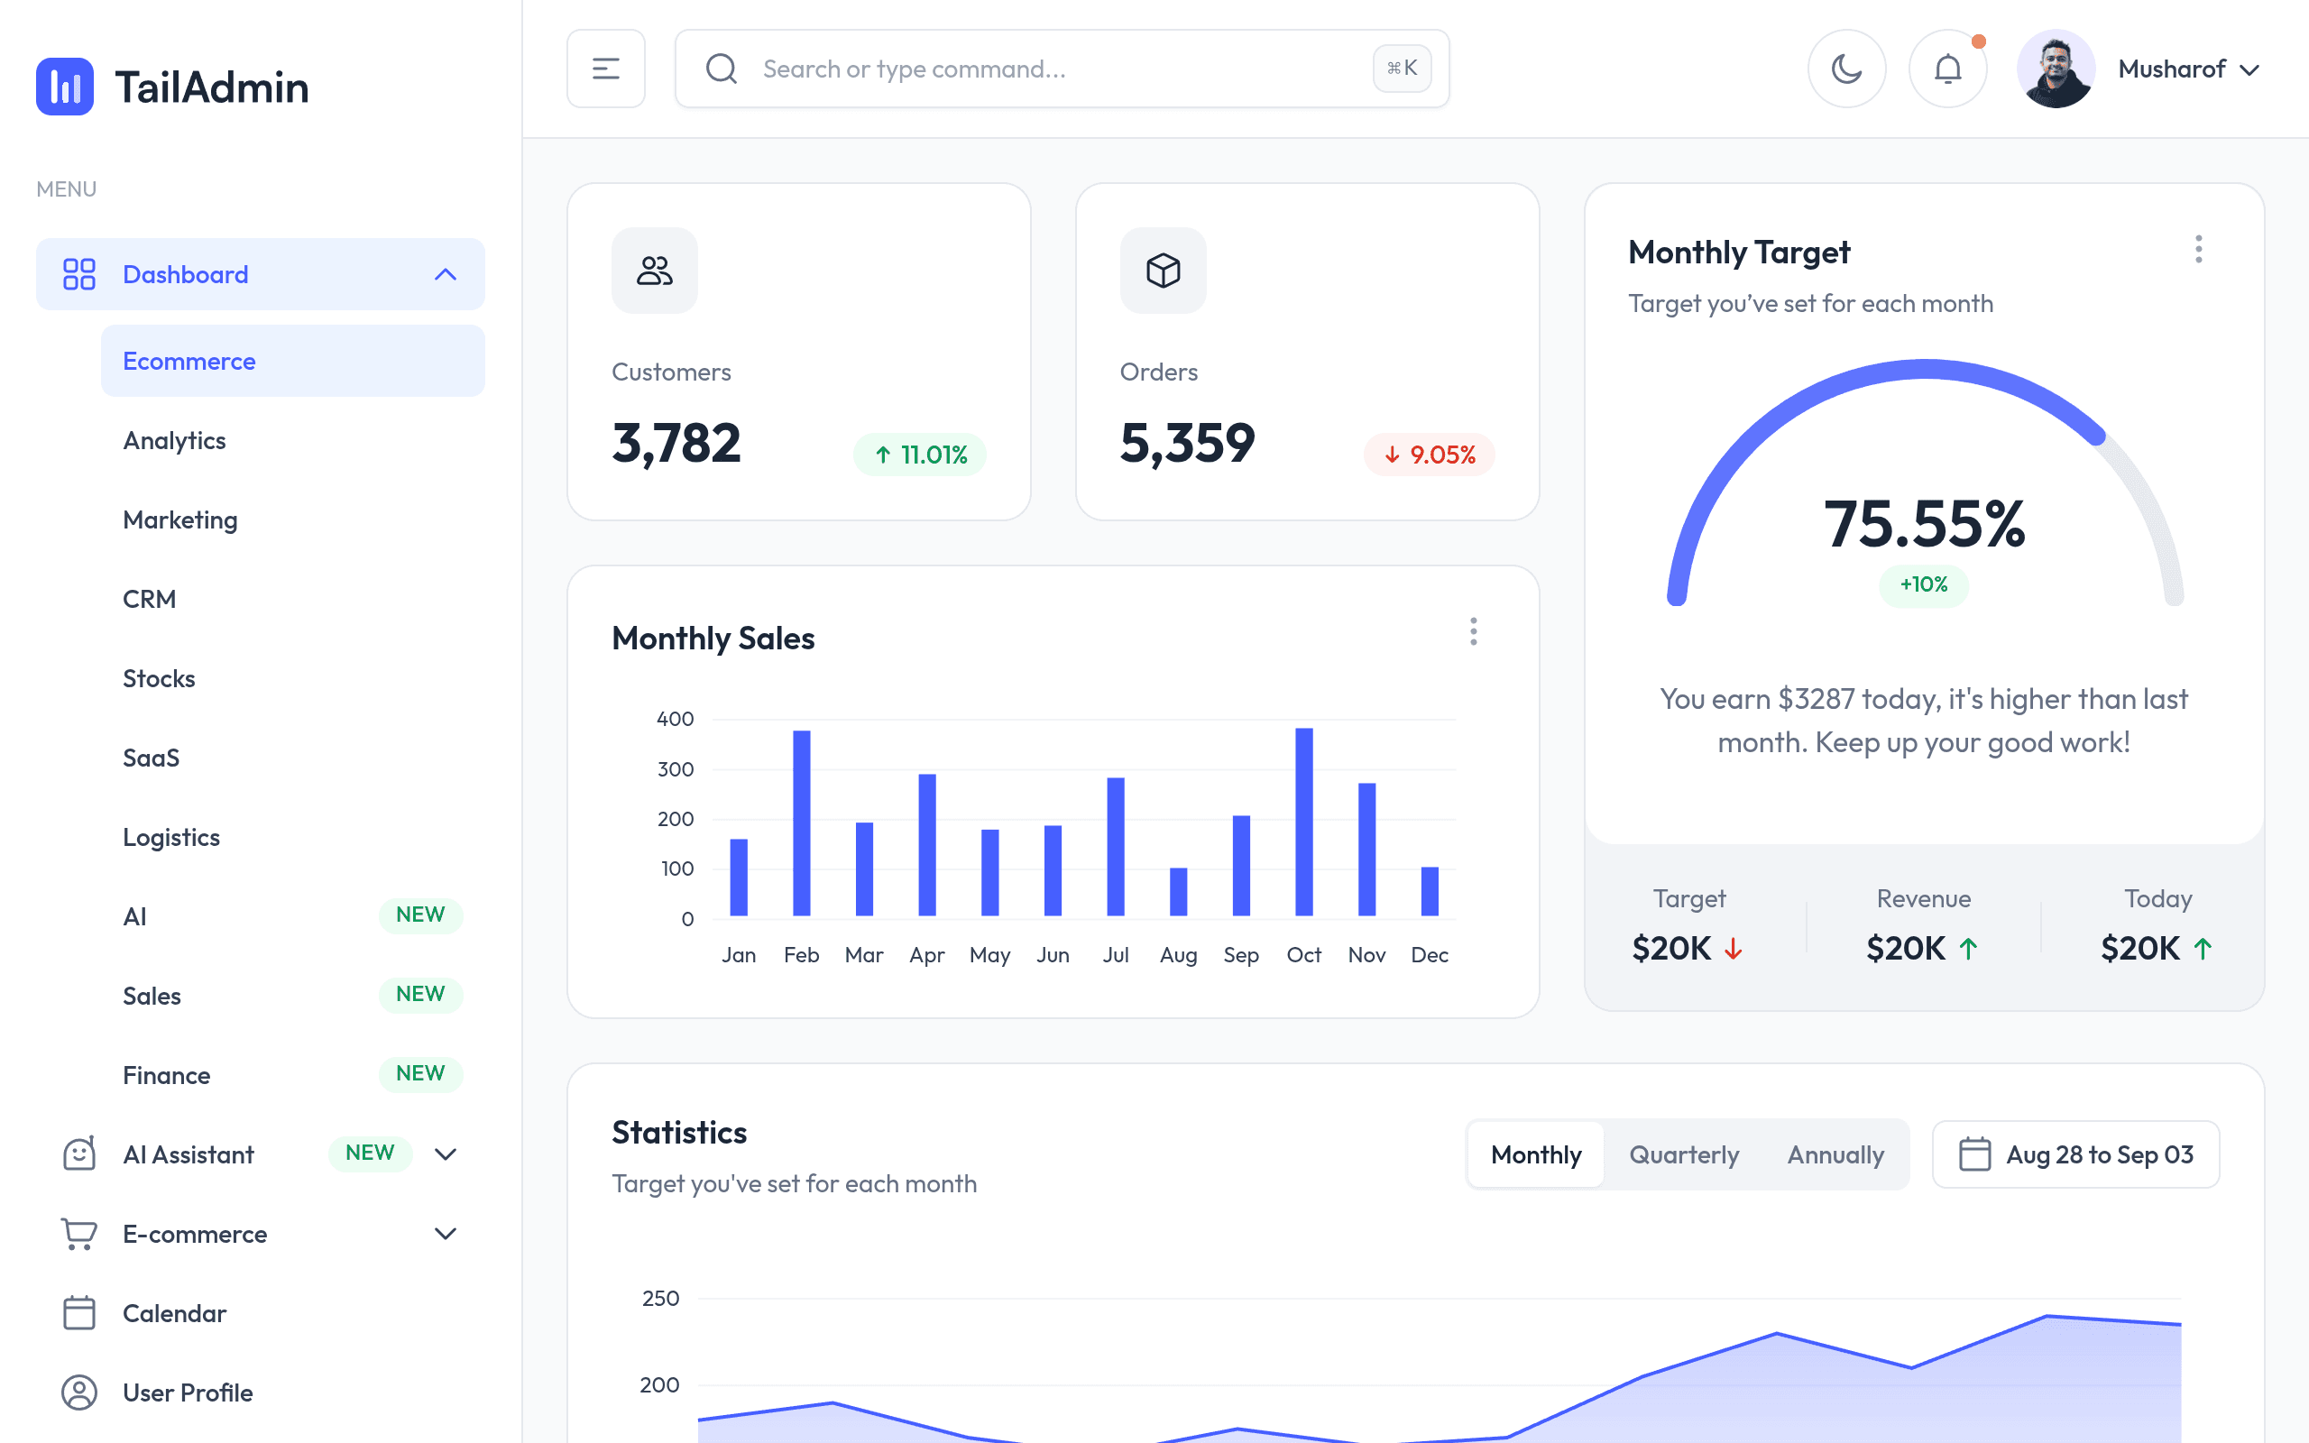
Task: Select the Monthly statistics tab
Action: 1536,1153
